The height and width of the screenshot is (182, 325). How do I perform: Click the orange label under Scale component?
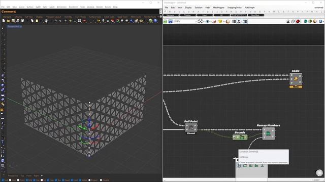point(296,87)
